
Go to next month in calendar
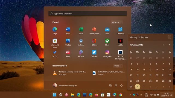(x=170, y=45)
